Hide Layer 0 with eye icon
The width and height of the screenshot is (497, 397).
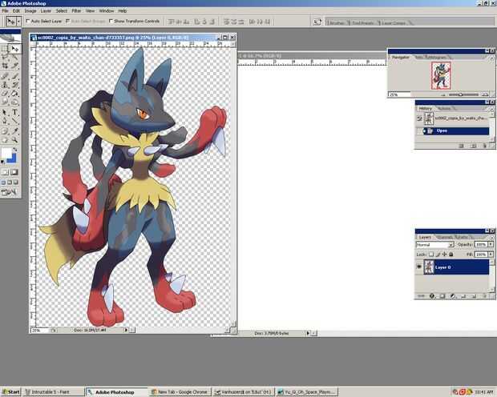click(418, 267)
